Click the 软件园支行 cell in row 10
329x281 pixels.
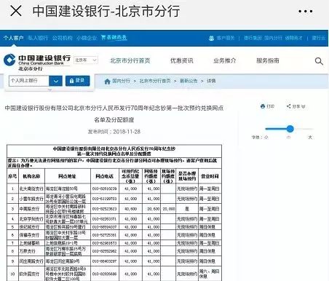tap(31, 274)
